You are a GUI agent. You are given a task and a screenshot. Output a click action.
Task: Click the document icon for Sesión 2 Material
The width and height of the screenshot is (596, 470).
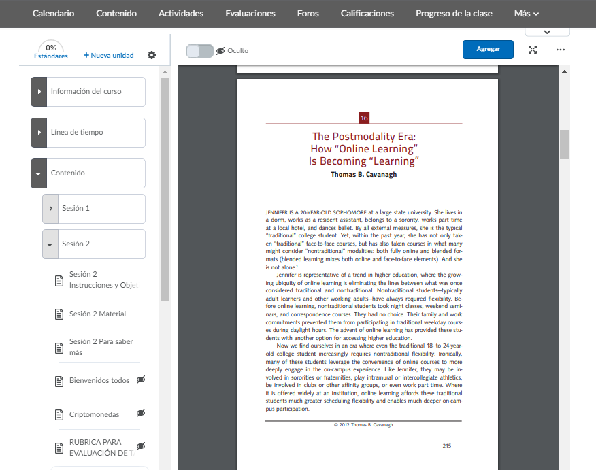click(58, 314)
